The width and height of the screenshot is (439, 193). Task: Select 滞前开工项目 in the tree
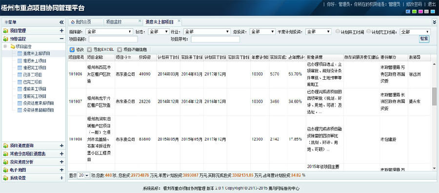tap(35, 89)
